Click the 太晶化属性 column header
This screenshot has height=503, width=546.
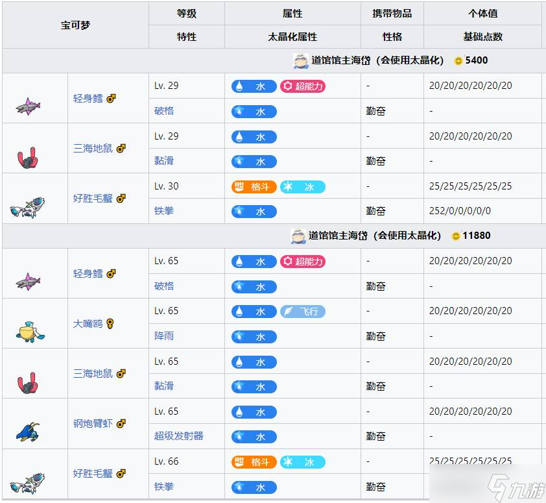(x=292, y=36)
